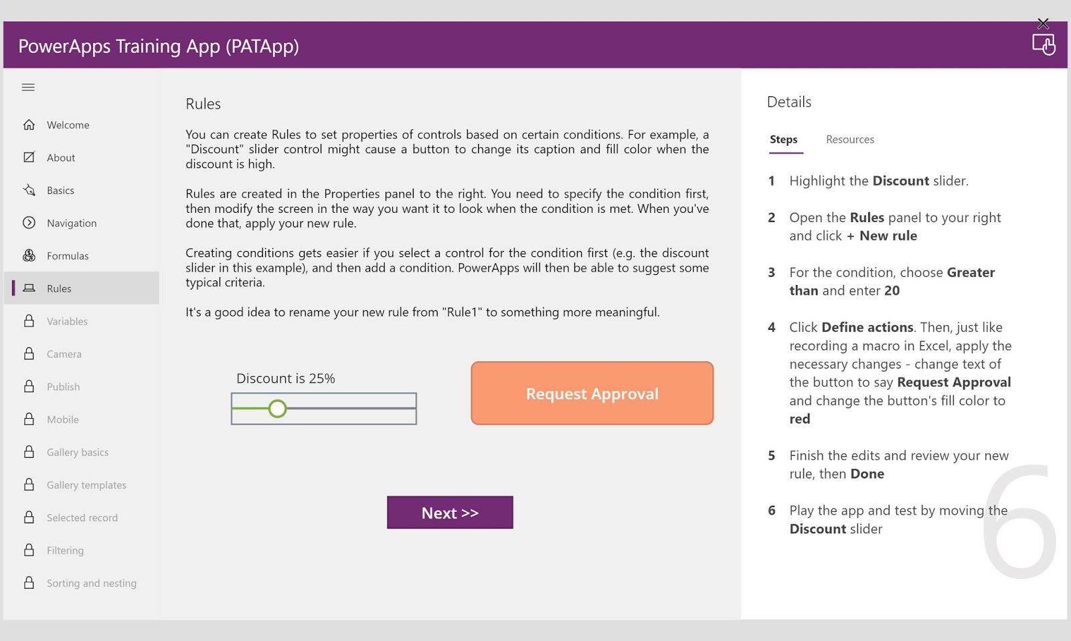Switch to the Resources tab

tap(850, 140)
